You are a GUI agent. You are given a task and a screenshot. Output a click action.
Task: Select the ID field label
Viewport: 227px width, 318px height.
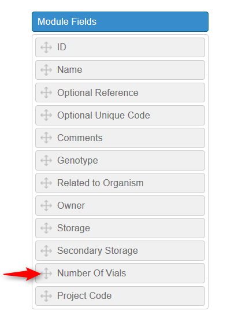pyautogui.click(x=62, y=47)
